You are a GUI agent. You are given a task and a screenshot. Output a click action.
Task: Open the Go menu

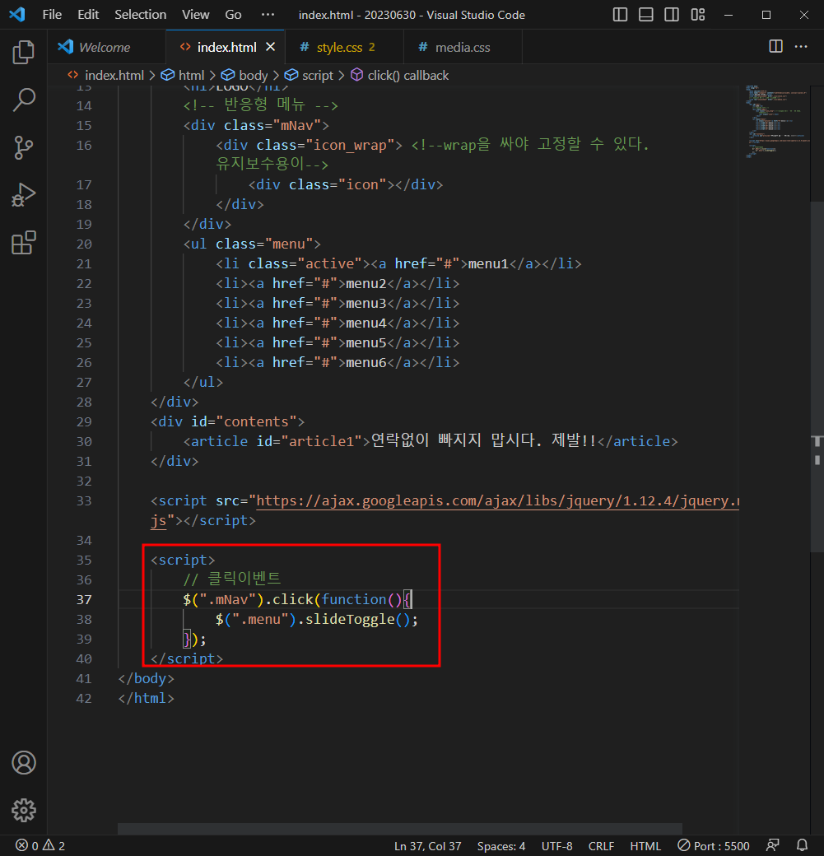click(233, 15)
